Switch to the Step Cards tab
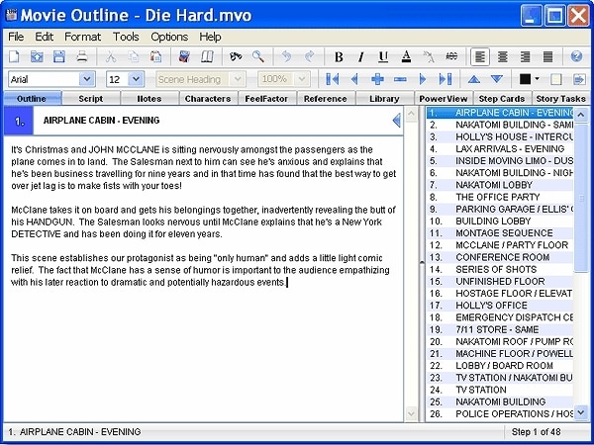This screenshot has height=445, width=594. (502, 98)
